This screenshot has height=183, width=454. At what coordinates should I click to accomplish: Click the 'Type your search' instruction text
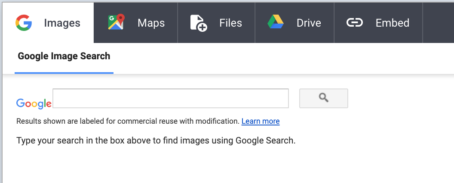tap(156, 141)
